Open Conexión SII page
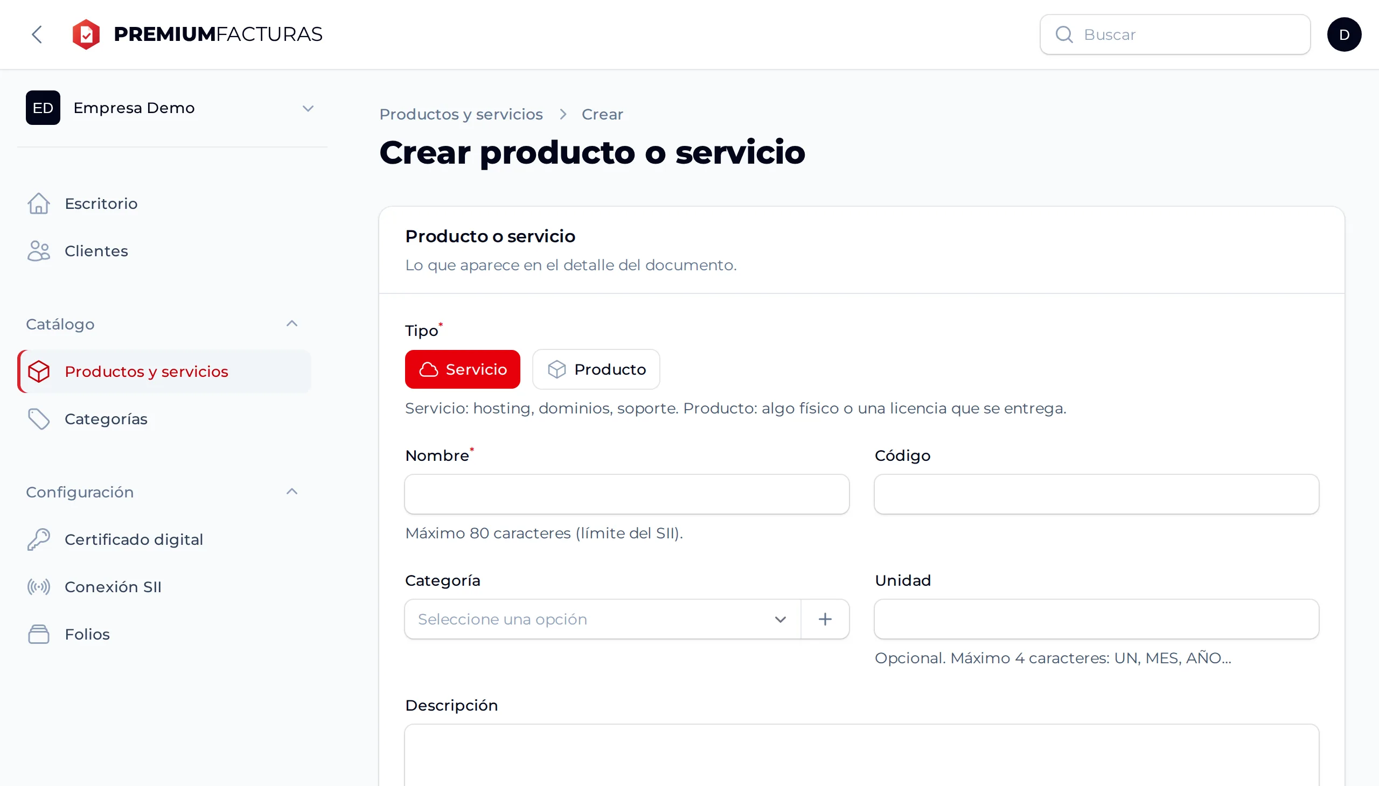This screenshot has width=1379, height=786. pyautogui.click(x=164, y=587)
